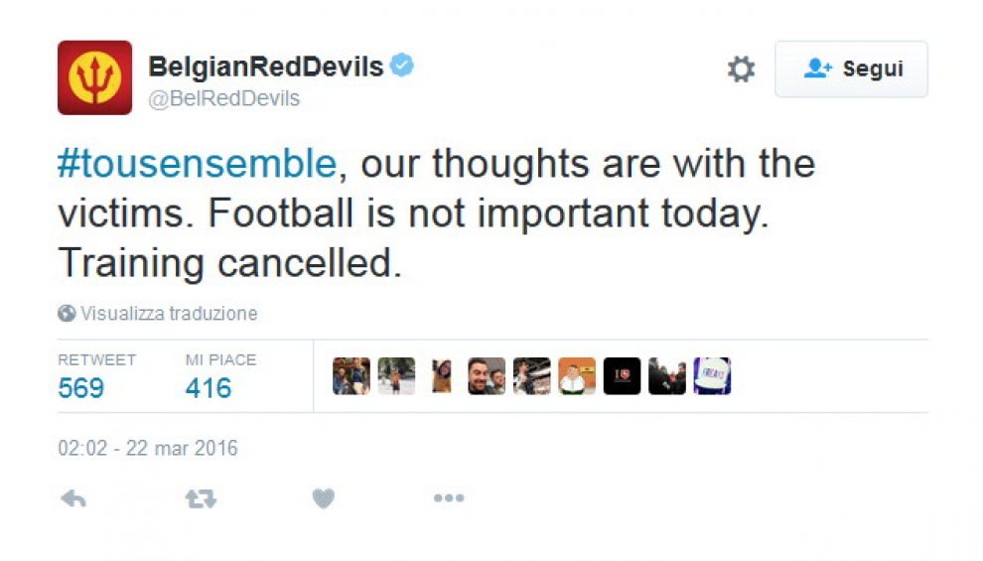Retweet using the retweet arrows icon
This screenshot has width=983, height=561.
pos(201,499)
